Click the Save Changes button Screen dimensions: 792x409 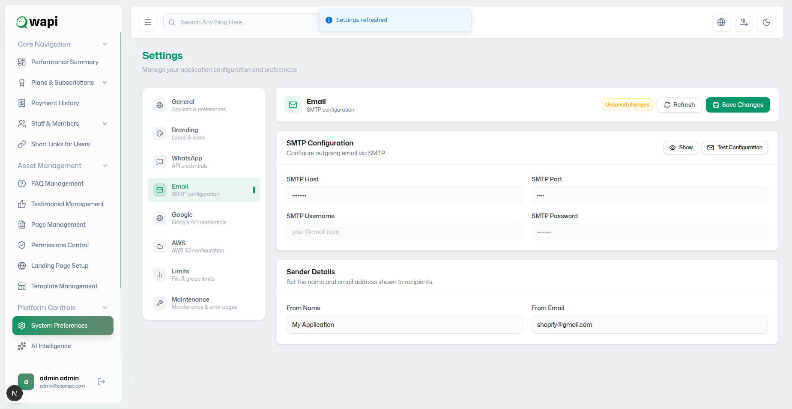pyautogui.click(x=738, y=105)
